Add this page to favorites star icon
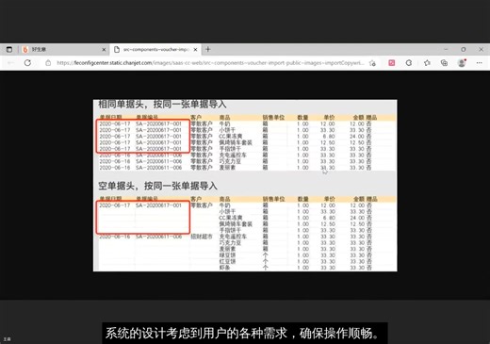The image size is (490, 344). [372, 63]
